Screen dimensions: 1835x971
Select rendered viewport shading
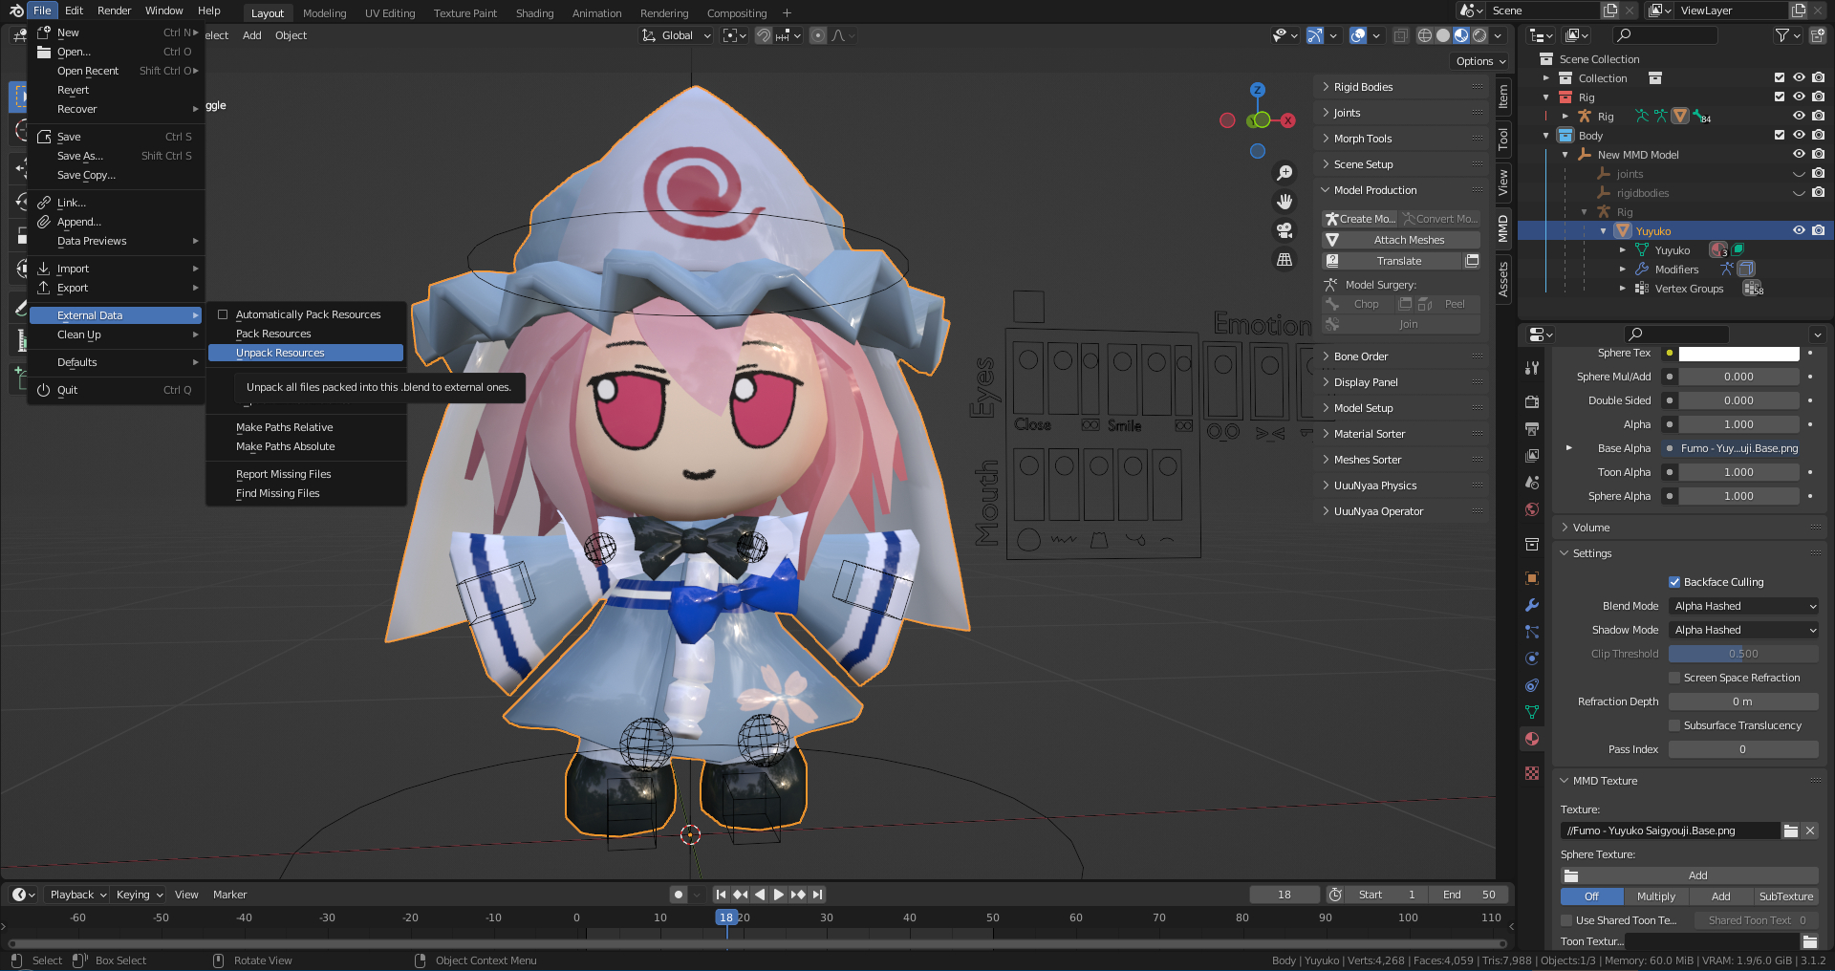coord(1479,35)
